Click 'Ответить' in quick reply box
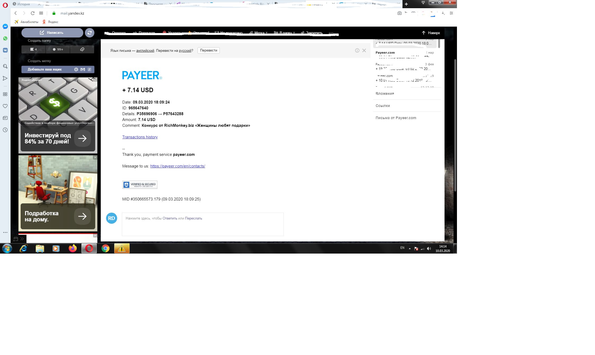This screenshot has width=595, height=355. (170, 218)
